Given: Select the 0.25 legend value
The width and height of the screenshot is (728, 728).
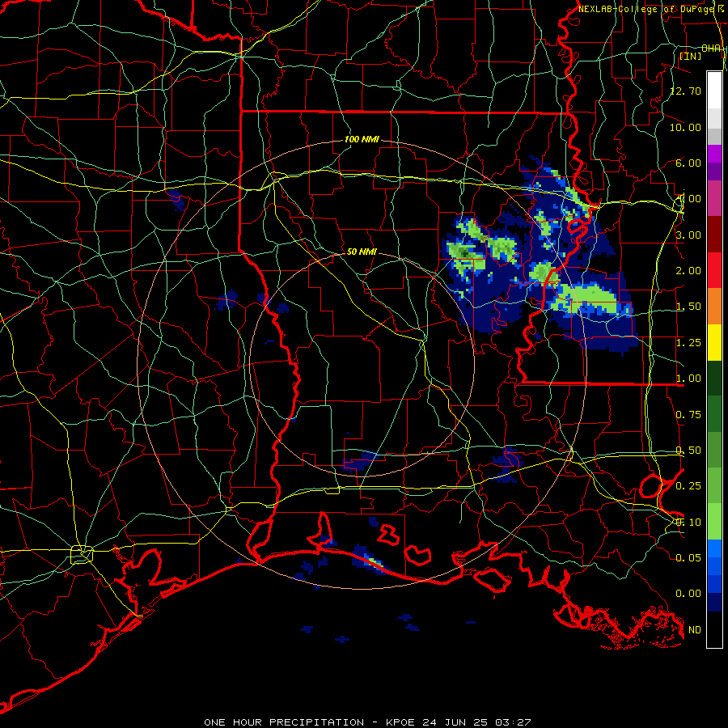Looking at the screenshot, I should pos(688,486).
